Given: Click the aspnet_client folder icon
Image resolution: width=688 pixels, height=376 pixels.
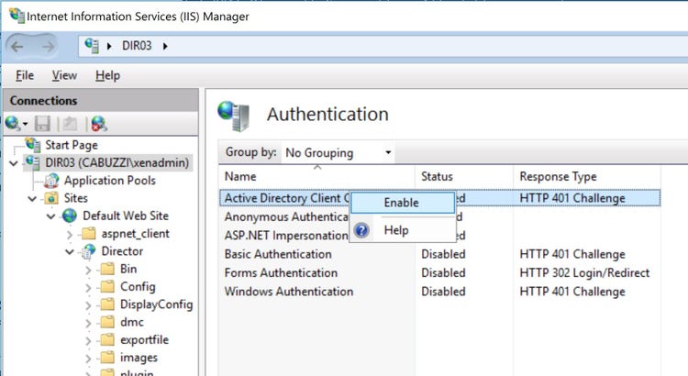Looking at the screenshot, I should 88,234.
